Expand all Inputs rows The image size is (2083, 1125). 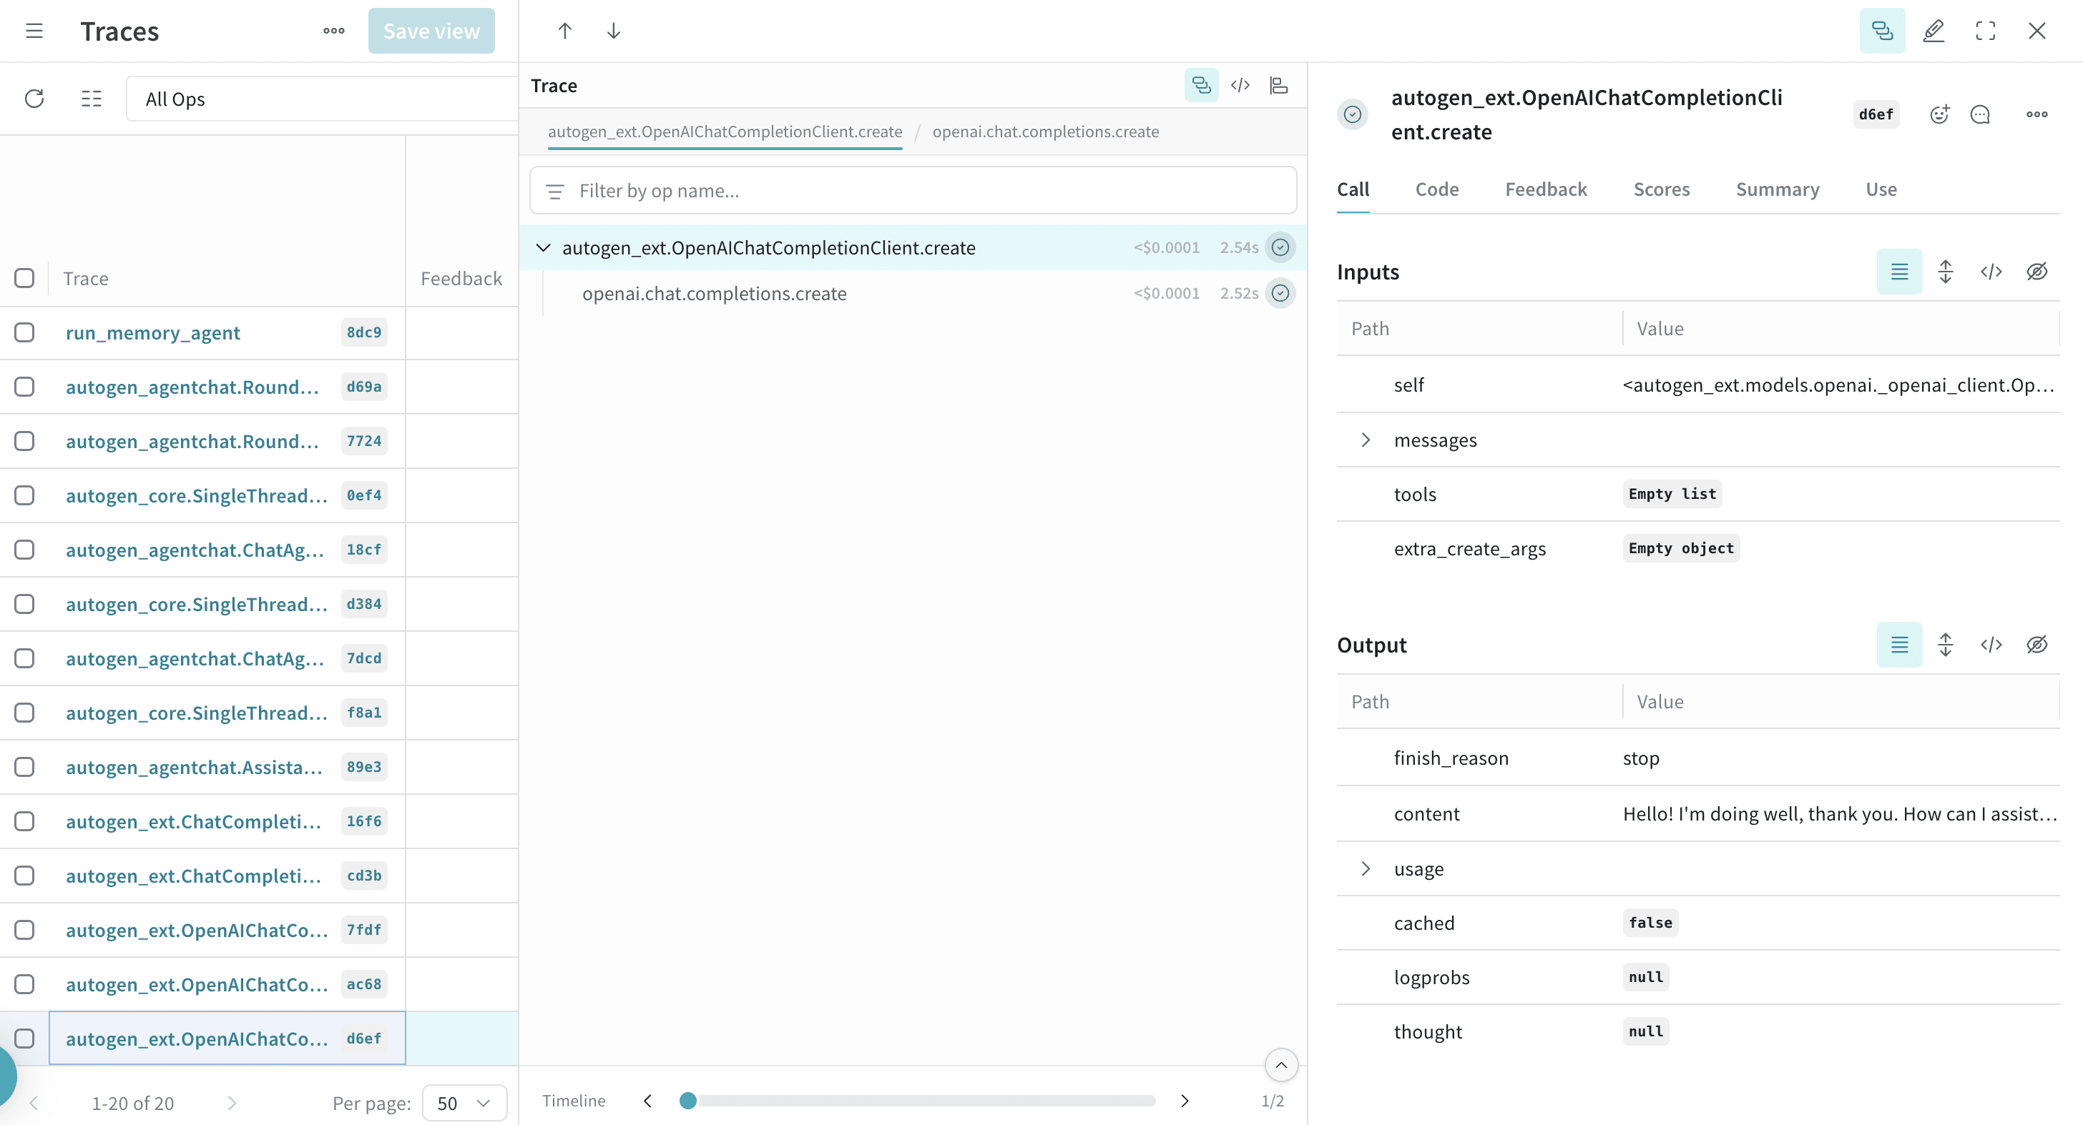tap(1946, 272)
